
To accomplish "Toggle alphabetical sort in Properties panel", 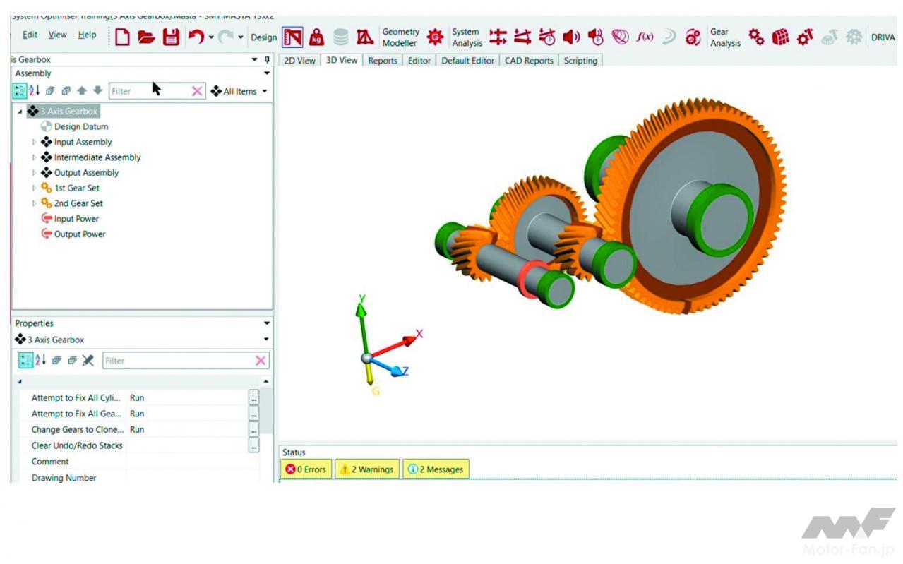I will pos(40,361).
